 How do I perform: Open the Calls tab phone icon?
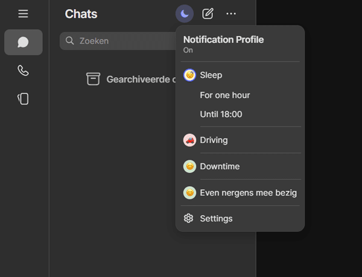pyautogui.click(x=23, y=70)
